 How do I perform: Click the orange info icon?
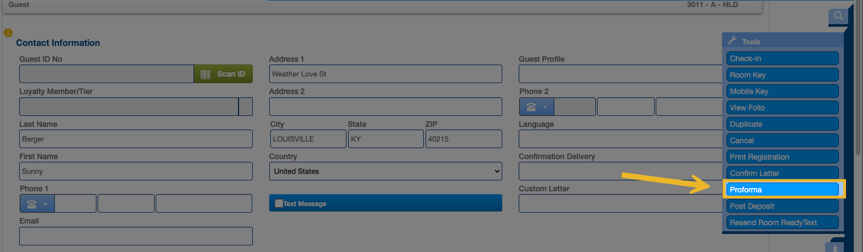[x=8, y=33]
